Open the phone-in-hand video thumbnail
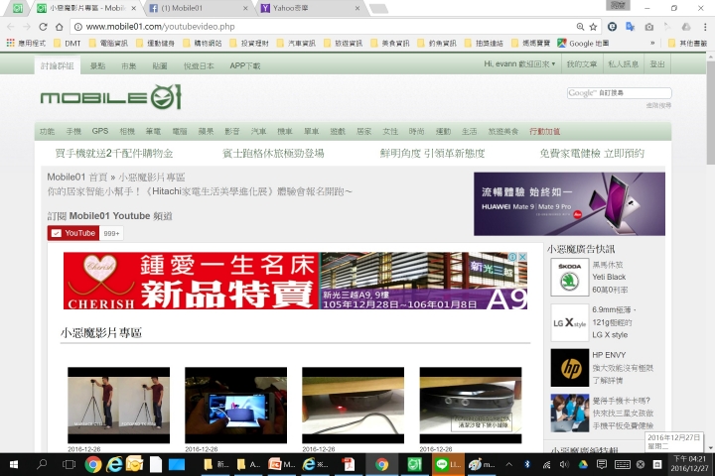715x476 pixels. coord(235,405)
